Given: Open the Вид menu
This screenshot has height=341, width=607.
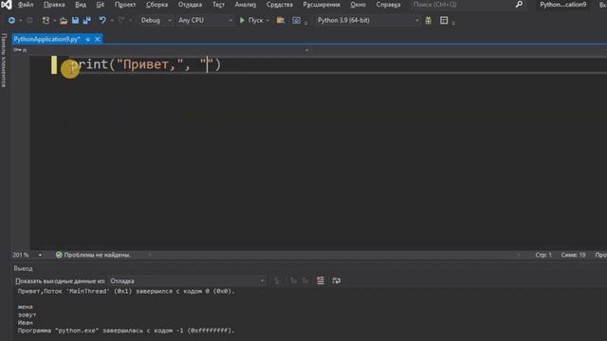Looking at the screenshot, I should (81, 5).
